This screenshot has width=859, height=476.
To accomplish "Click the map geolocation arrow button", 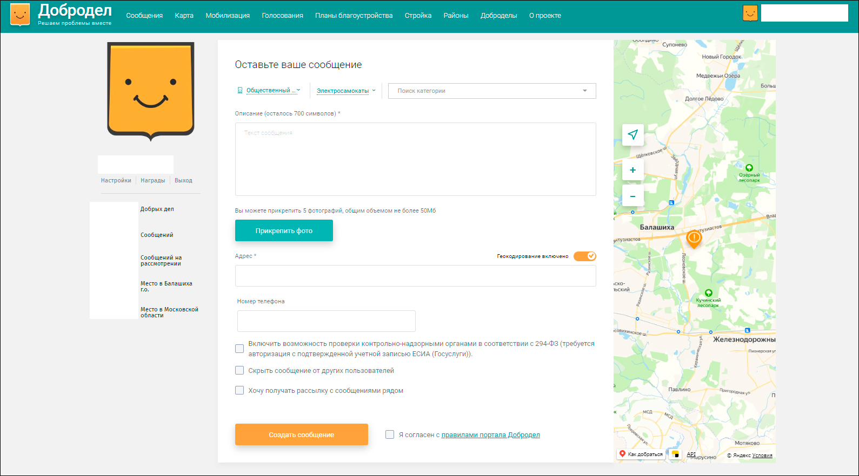I will 632,134.
